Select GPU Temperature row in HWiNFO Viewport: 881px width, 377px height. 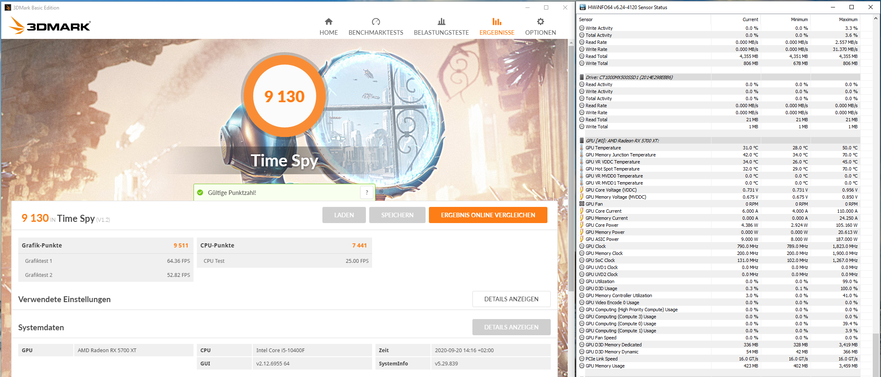point(719,148)
